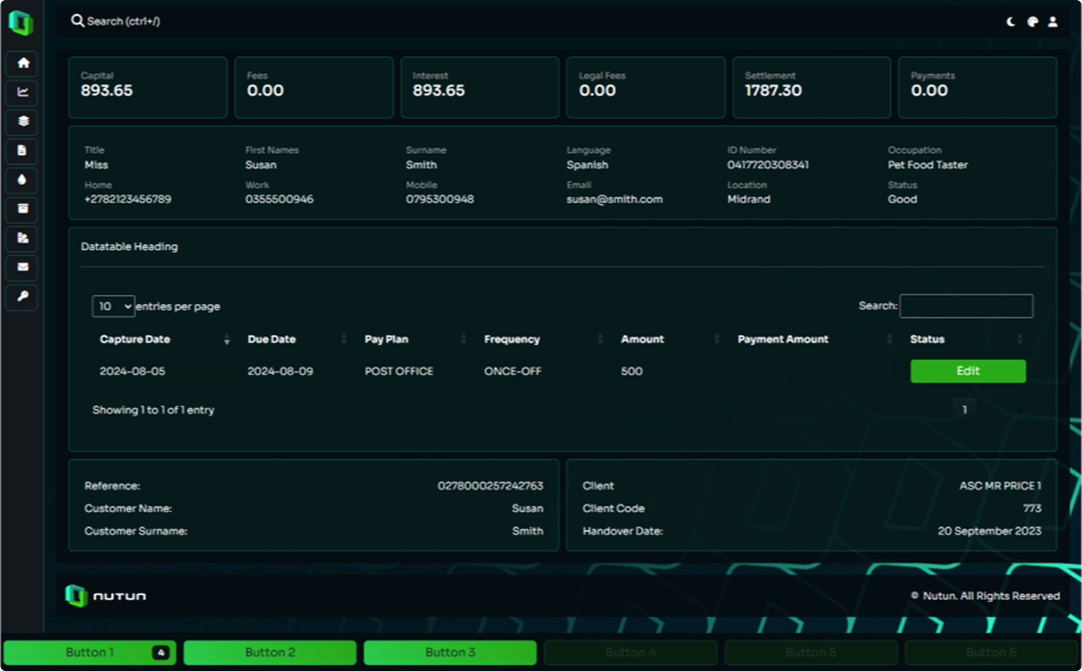The width and height of the screenshot is (1082, 671).
Task: Click the water droplet sidebar icon
Action: [x=23, y=180]
